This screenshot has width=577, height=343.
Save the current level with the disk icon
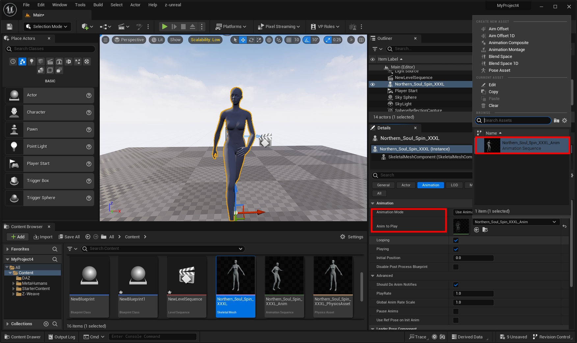click(10, 27)
